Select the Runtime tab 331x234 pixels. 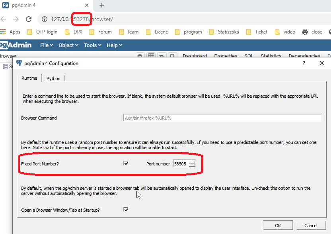pyautogui.click(x=29, y=78)
